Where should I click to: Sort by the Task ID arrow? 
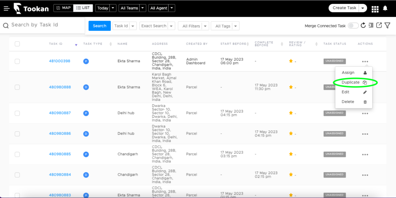[76, 45]
